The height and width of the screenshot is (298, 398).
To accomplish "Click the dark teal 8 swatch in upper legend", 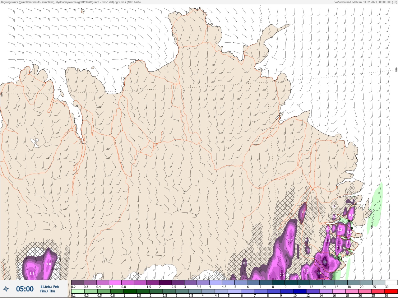I will pyautogui.click(x=278, y=283).
